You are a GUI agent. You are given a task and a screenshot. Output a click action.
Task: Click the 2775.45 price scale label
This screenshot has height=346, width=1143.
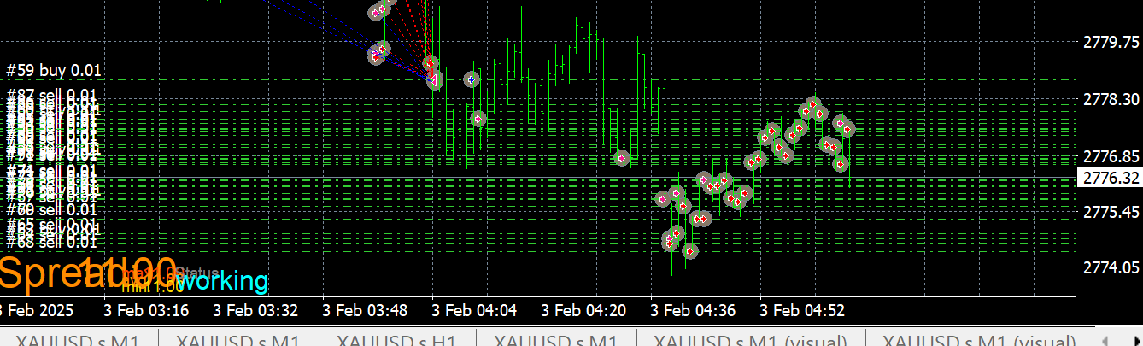pyautogui.click(x=1111, y=211)
